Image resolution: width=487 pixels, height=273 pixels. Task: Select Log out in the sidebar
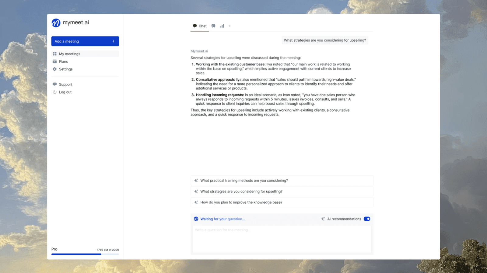(85, 92)
